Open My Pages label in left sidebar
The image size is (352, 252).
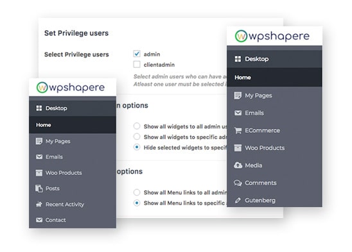(x=58, y=141)
